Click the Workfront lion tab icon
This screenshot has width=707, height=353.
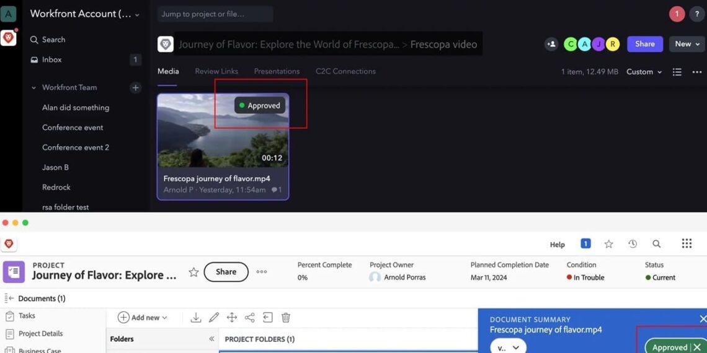click(x=9, y=243)
